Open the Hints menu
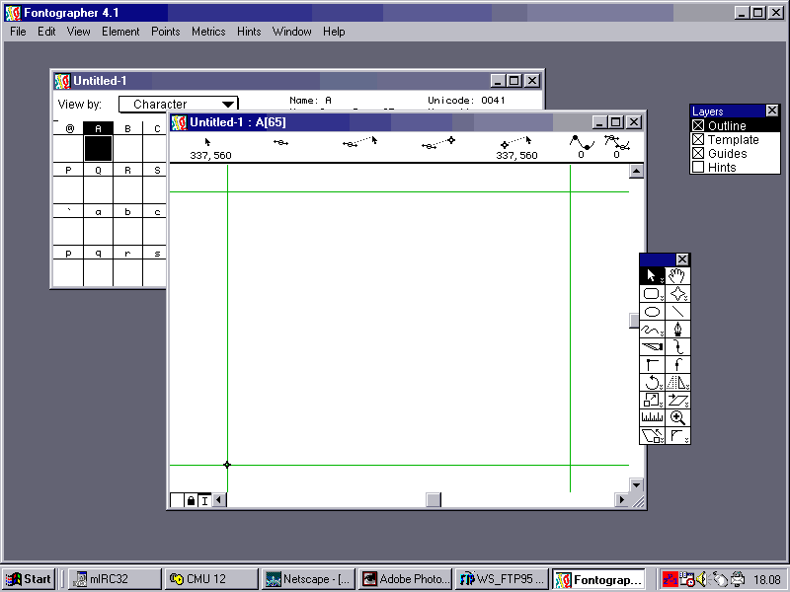Viewport: 790px width, 592px height. [249, 32]
